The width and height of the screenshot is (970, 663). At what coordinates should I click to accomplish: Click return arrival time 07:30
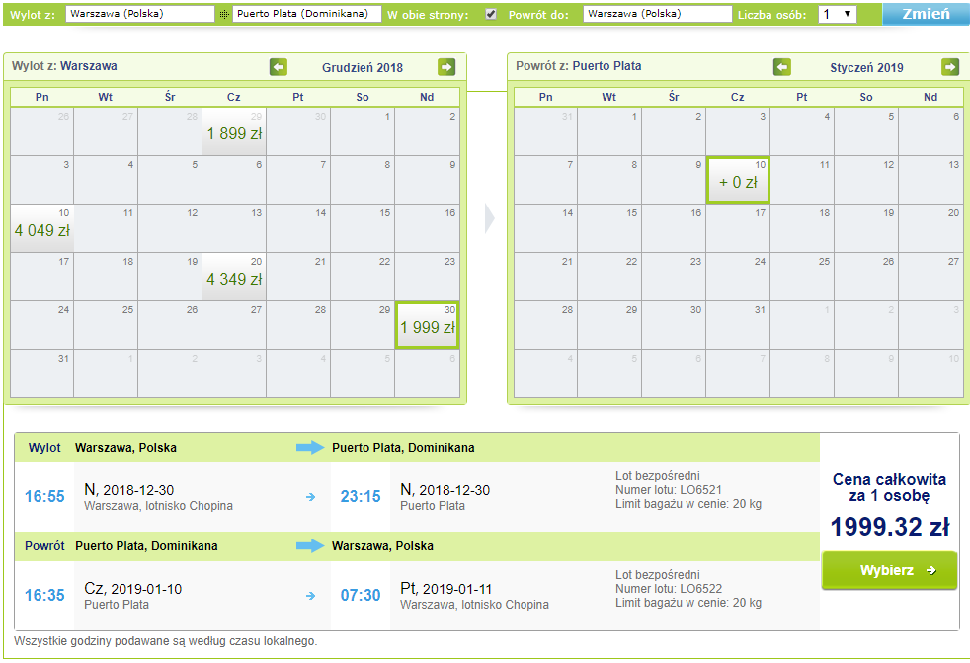tap(361, 596)
